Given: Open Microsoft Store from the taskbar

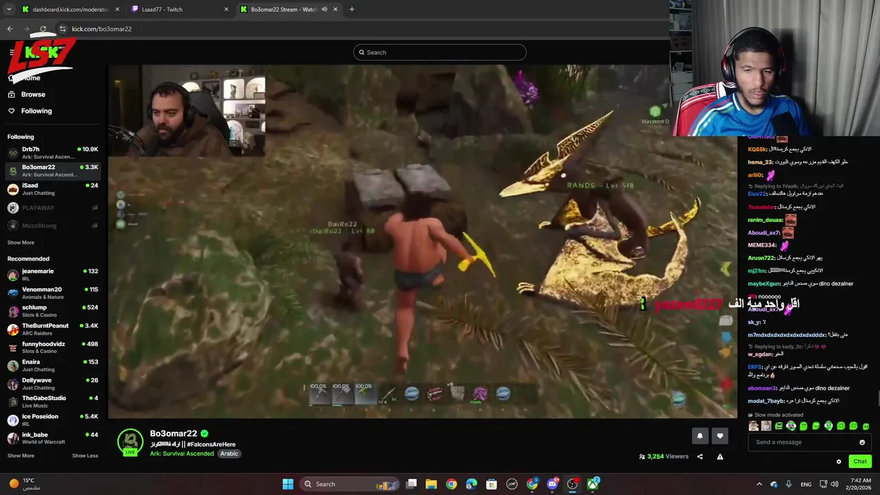Looking at the screenshot, I should coord(492,484).
